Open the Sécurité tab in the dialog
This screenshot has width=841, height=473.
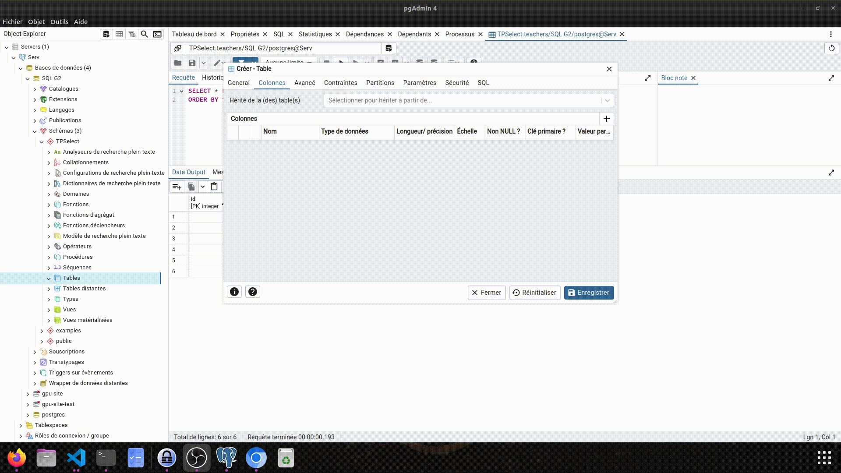click(457, 83)
